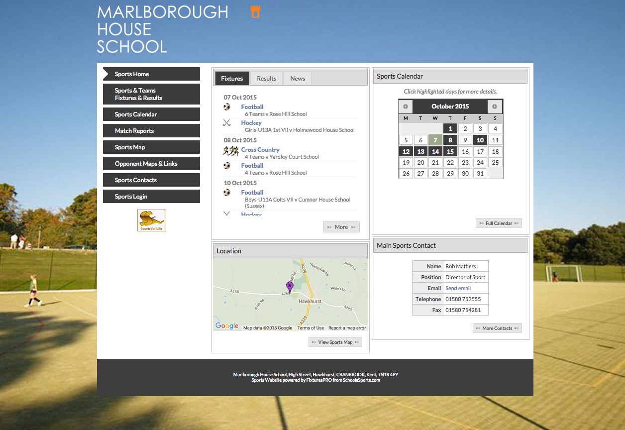Click 4 Teams v Yardley Court School text
The width and height of the screenshot is (625, 430).
pyautogui.click(x=282, y=157)
